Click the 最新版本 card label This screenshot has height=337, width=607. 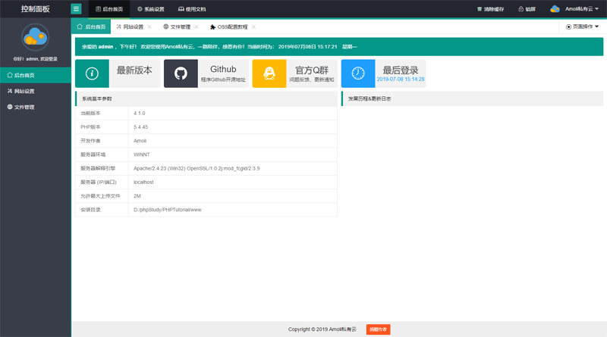(134, 70)
